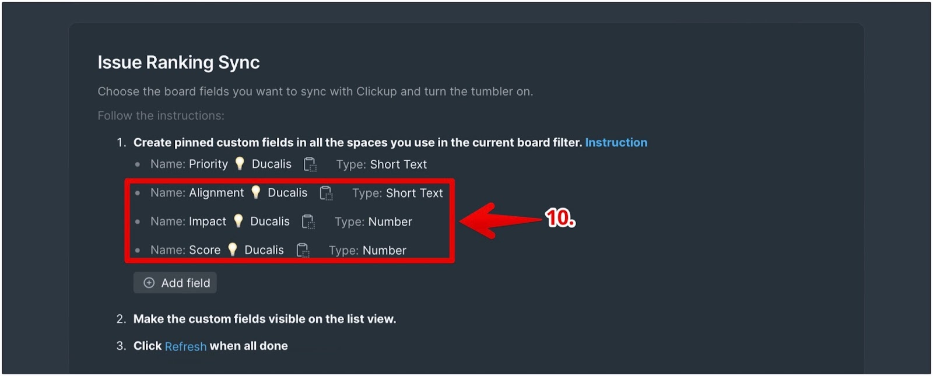933x376 pixels.
Task: Select the Number type of Score field
Action: coord(384,250)
